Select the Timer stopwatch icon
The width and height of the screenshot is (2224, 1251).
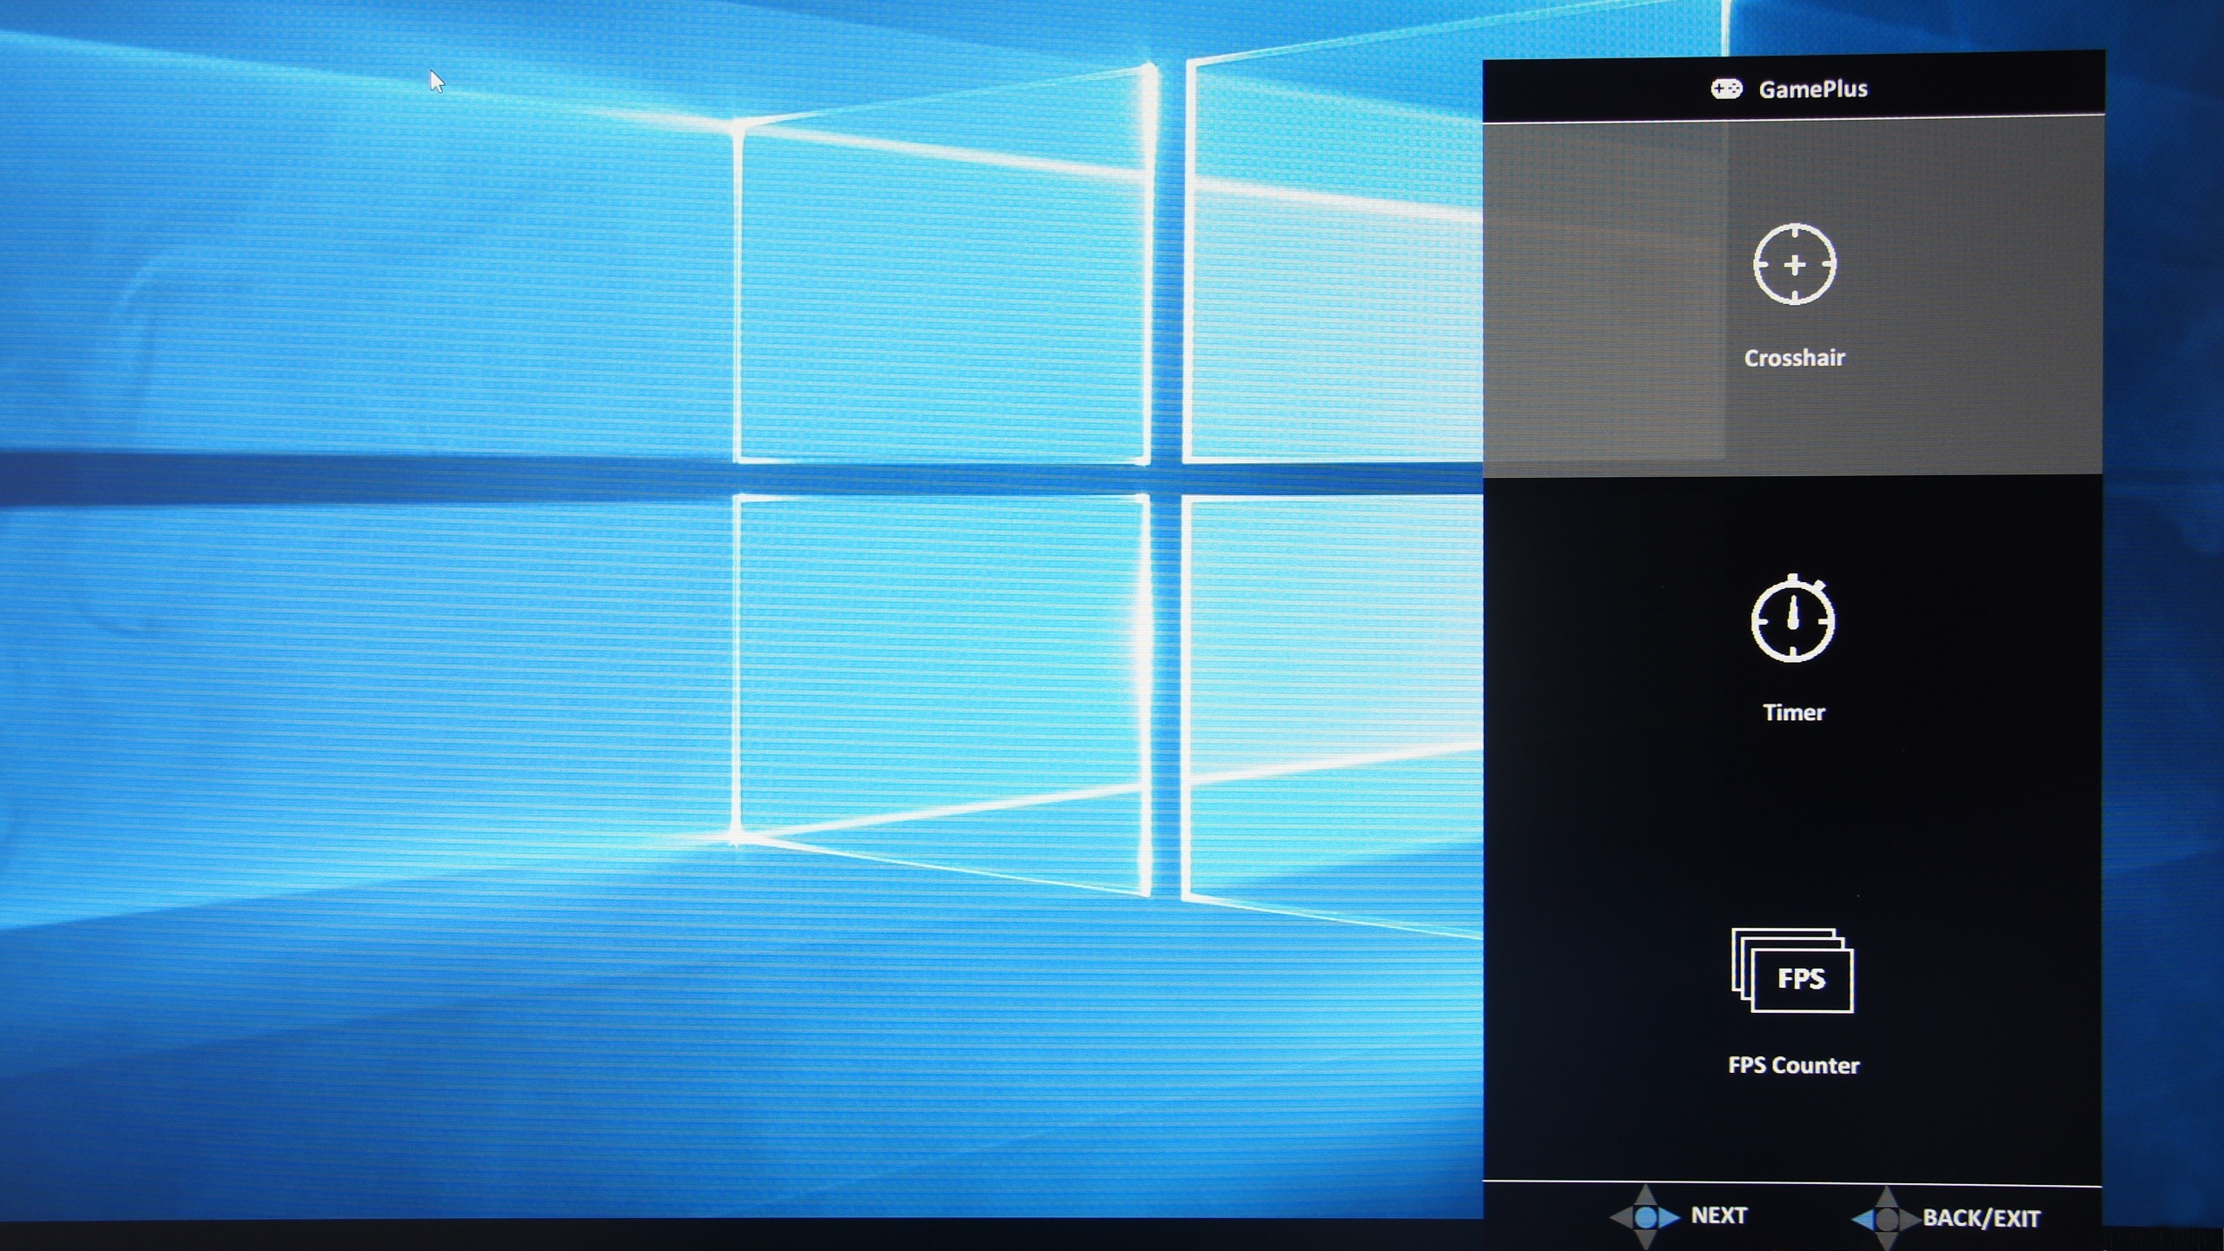pyautogui.click(x=1792, y=618)
